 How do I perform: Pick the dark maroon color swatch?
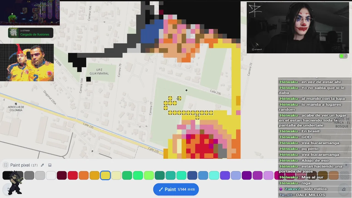click(62, 175)
